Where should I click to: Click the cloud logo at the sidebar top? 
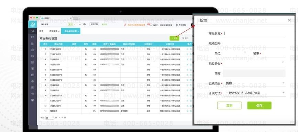33,24
